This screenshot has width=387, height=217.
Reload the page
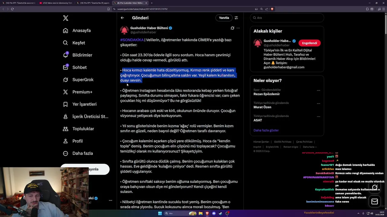[12, 9]
